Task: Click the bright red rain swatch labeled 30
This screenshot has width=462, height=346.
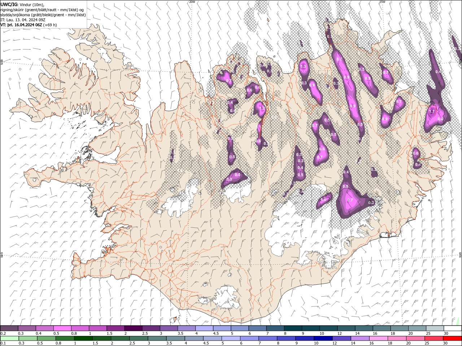Action: coord(452,338)
